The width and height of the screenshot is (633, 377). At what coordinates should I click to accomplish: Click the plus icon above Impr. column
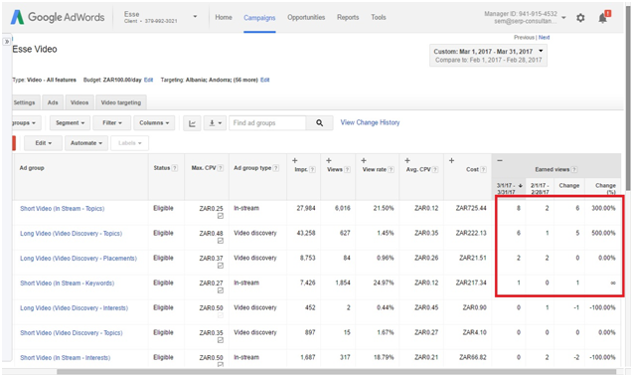click(295, 160)
